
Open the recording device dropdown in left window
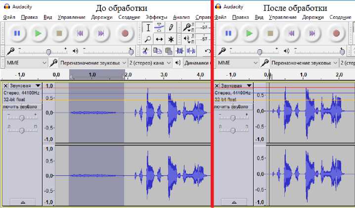tap(92, 63)
